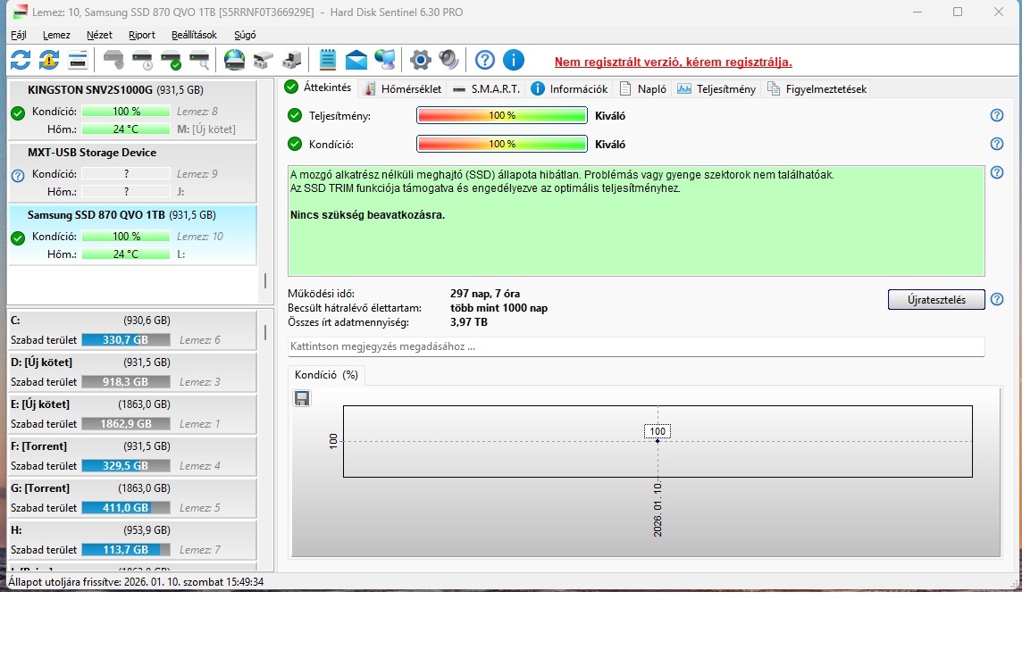Viewport: 1022px width, 658px height.
Task: Click the gray disk with circle toolbar icon
Action: click(114, 61)
